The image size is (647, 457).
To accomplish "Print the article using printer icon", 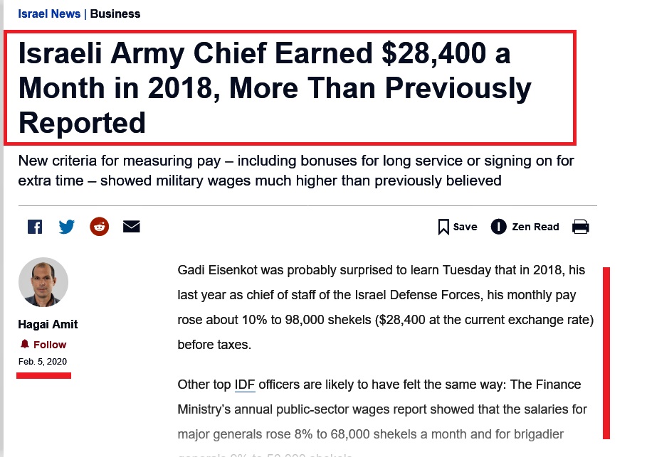I will pyautogui.click(x=581, y=227).
